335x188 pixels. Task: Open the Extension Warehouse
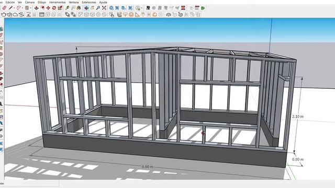pos(117,8)
